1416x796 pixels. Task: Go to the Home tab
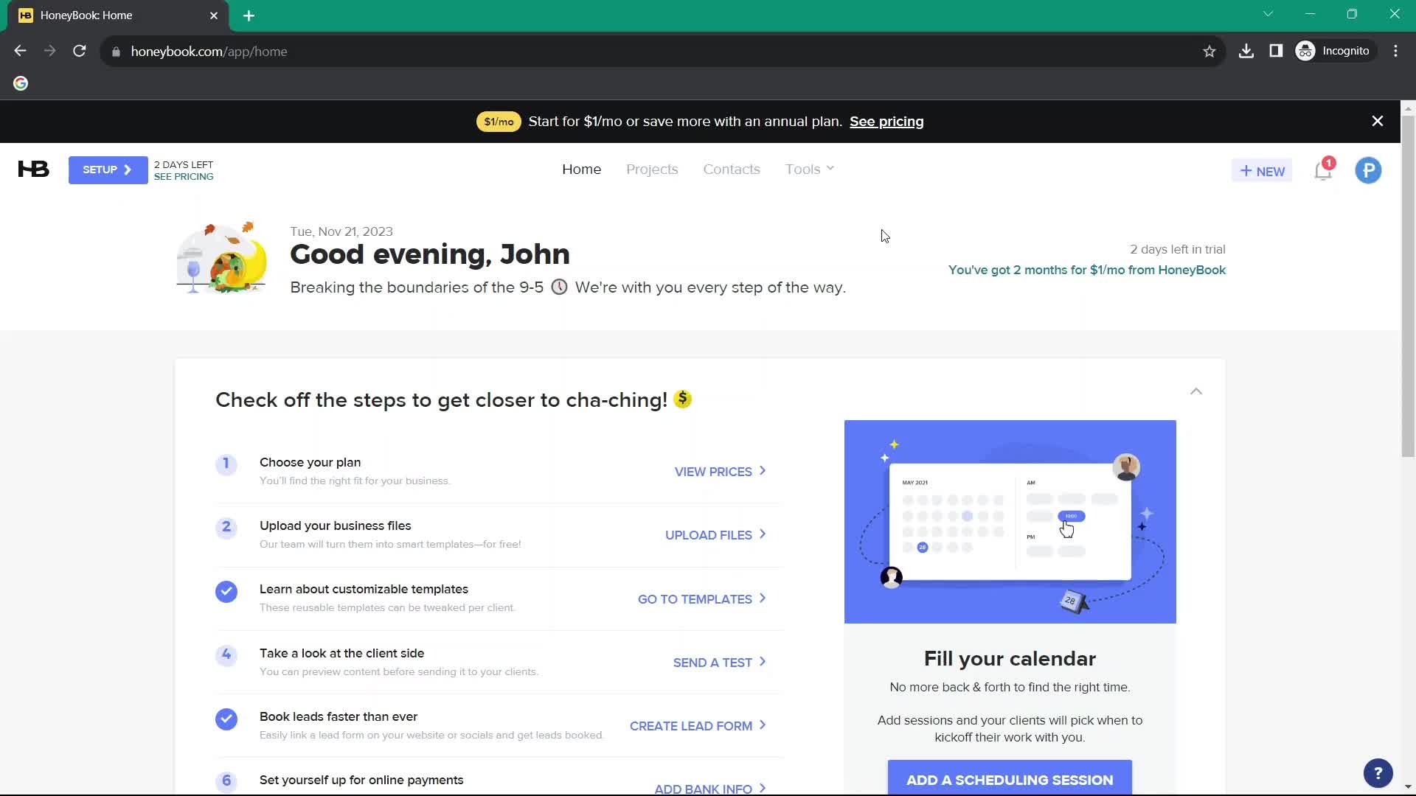click(581, 169)
